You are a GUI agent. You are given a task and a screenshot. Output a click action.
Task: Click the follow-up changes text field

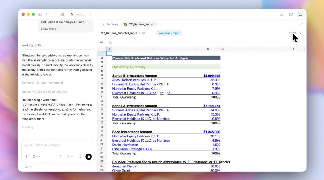tap(57, 145)
